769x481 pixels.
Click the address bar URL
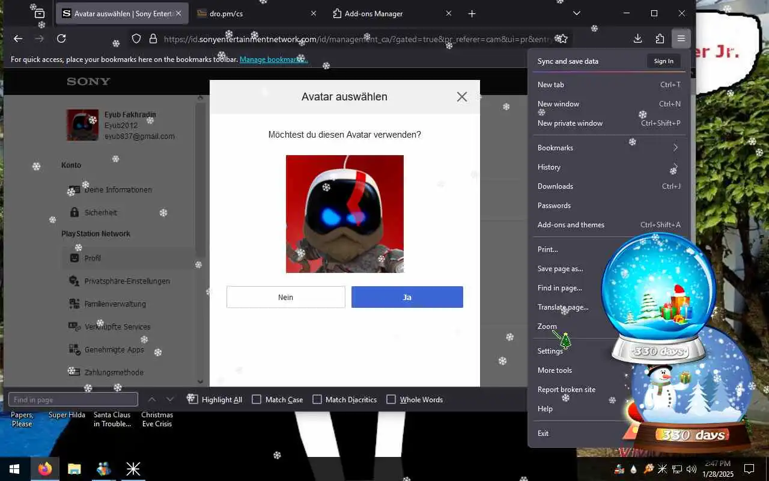point(357,39)
